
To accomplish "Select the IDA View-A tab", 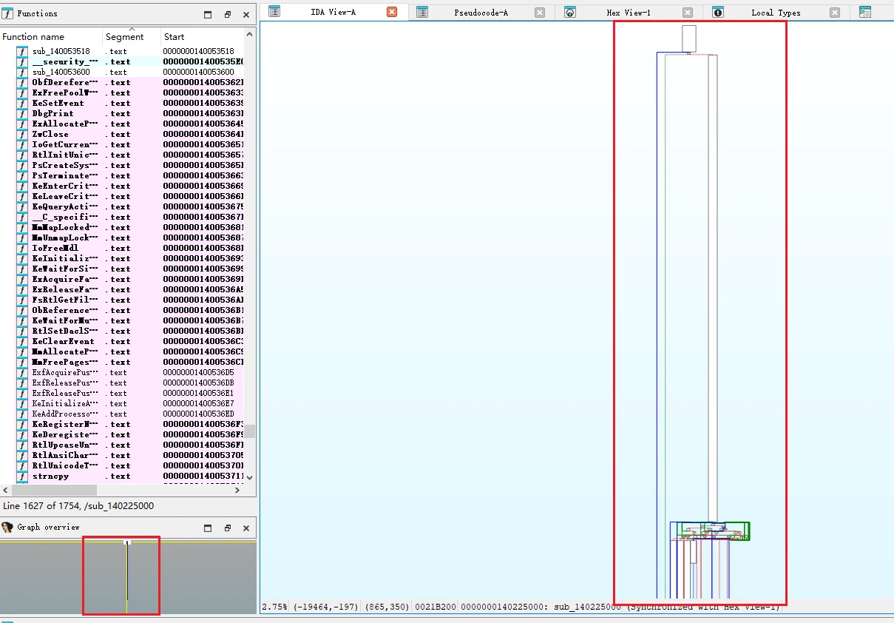I will click(333, 13).
